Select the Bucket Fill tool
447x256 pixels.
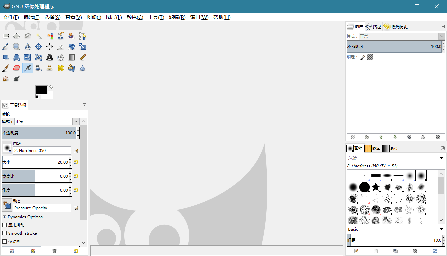pos(60,57)
